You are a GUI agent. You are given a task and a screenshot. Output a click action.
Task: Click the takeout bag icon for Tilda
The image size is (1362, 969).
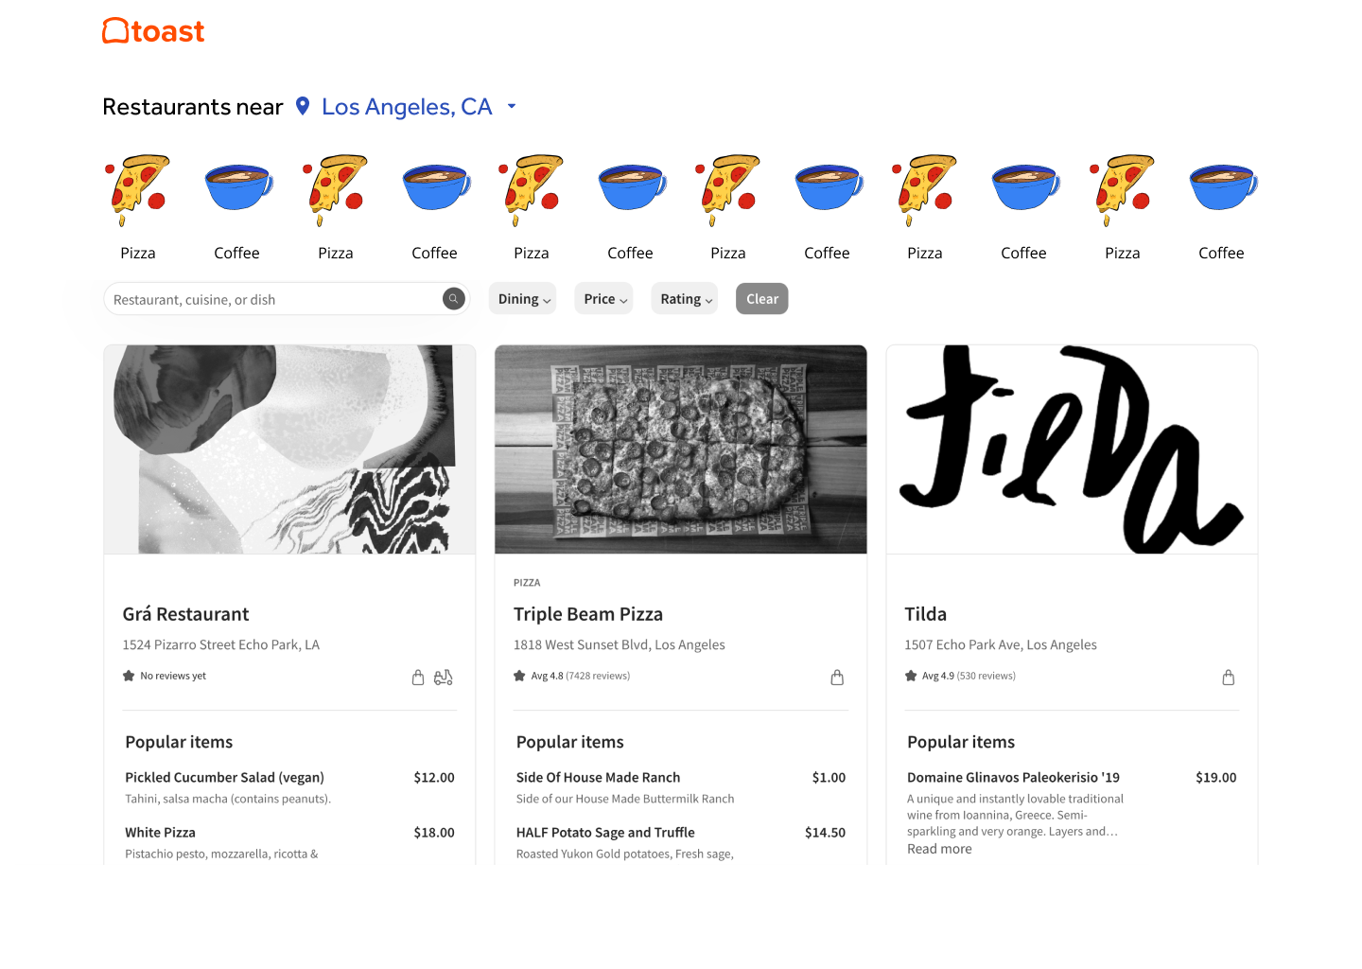pyautogui.click(x=1228, y=678)
